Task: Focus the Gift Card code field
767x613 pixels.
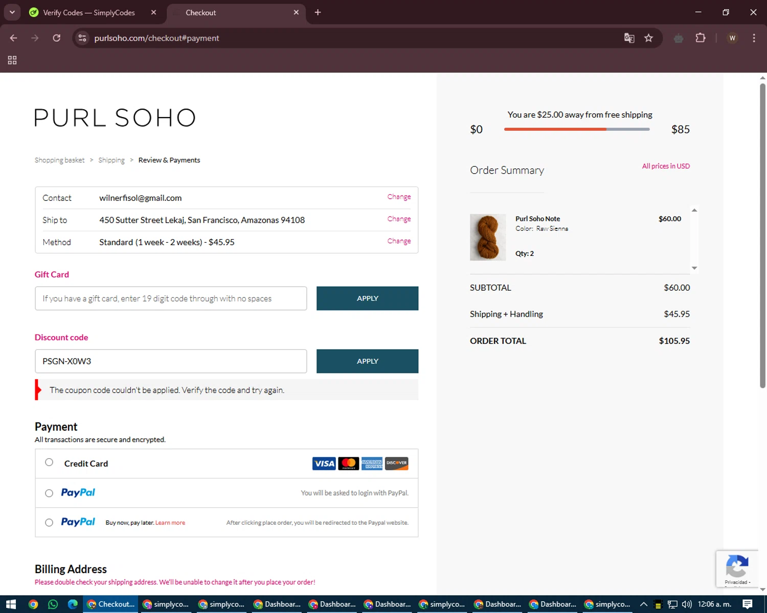Action: pyautogui.click(x=171, y=298)
